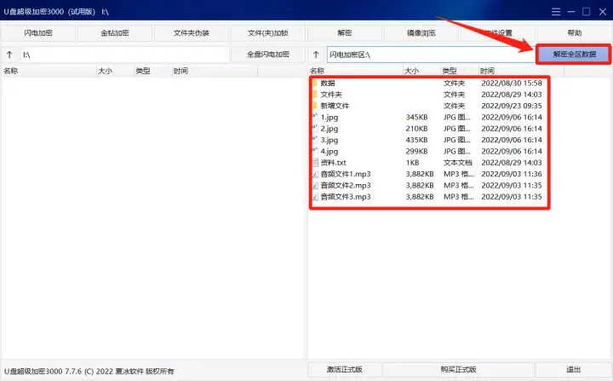
Task: Click the 音频文件3.mp3 file icon
Action: point(316,197)
